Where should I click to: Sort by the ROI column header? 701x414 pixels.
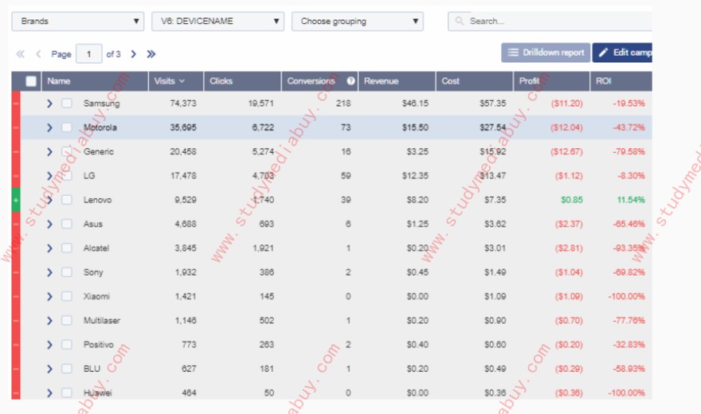click(621, 81)
